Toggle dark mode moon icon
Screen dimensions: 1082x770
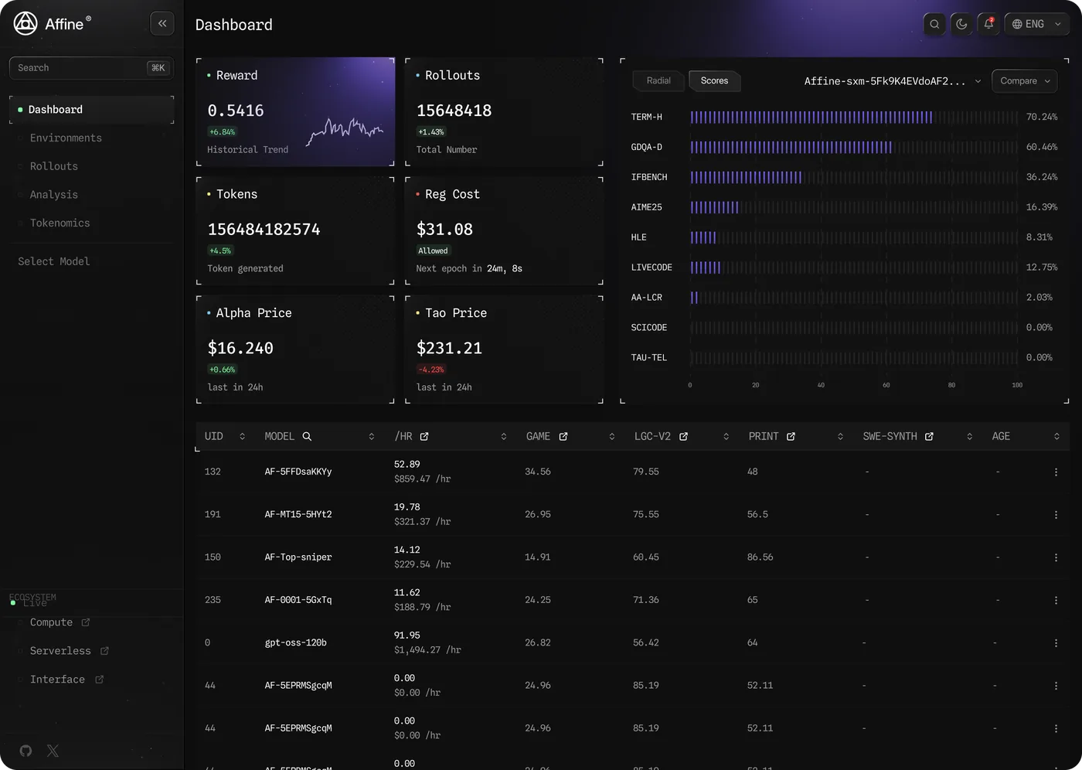[x=961, y=24]
